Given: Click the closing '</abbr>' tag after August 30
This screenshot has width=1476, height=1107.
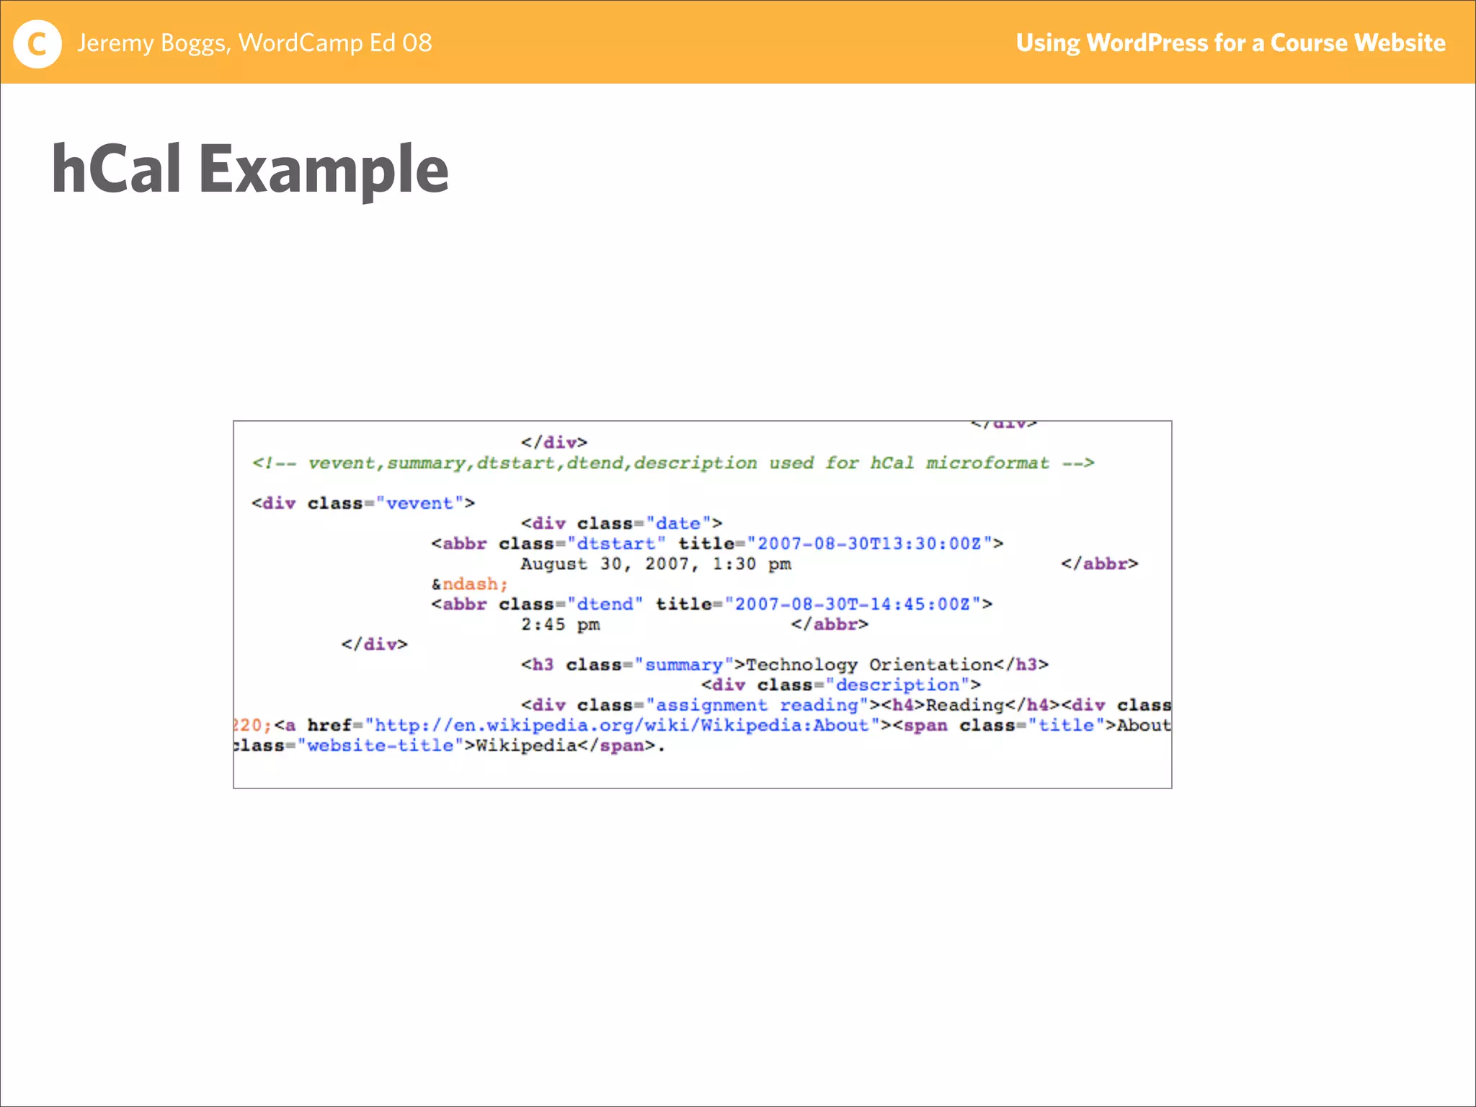Looking at the screenshot, I should pos(1100,564).
